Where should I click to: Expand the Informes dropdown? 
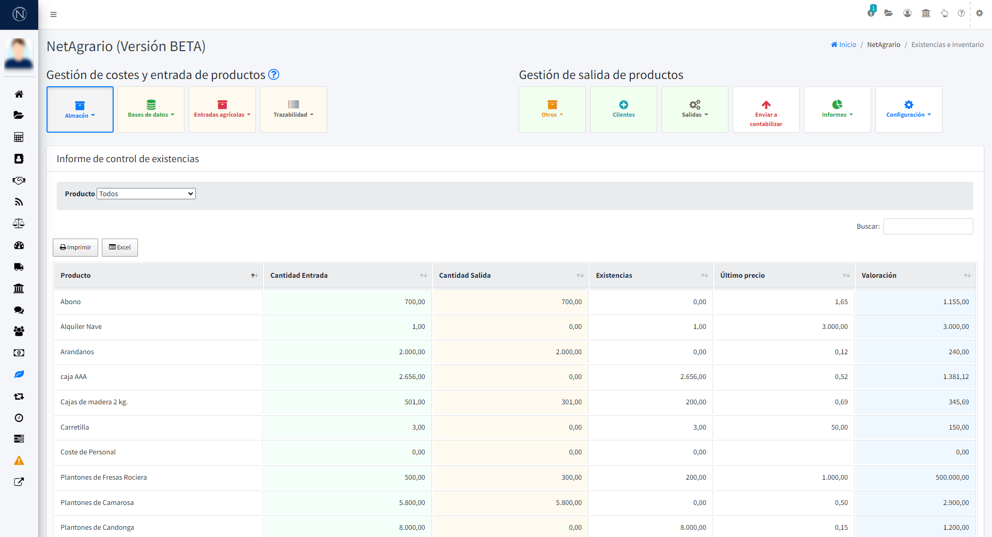click(x=837, y=109)
